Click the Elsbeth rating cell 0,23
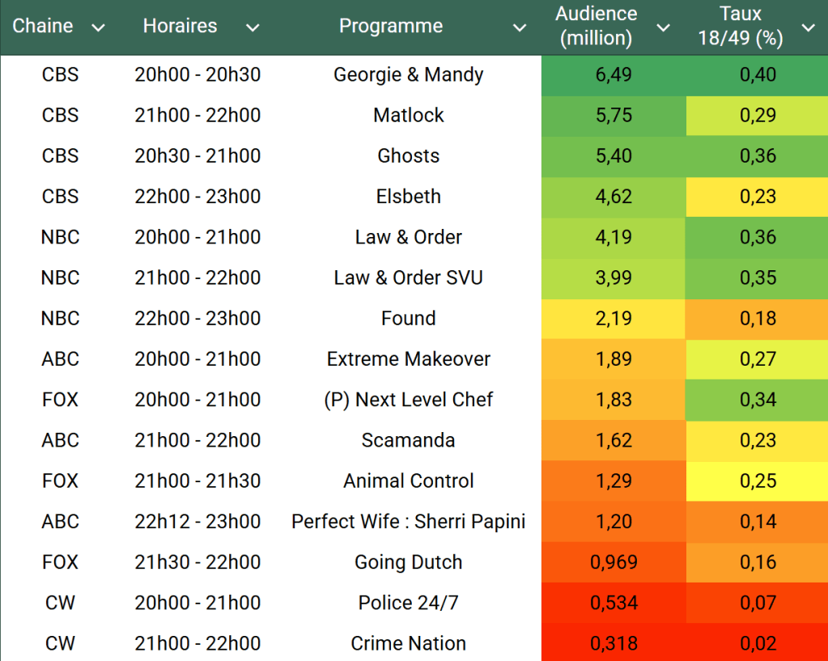Image resolution: width=828 pixels, height=661 pixels. (x=758, y=197)
